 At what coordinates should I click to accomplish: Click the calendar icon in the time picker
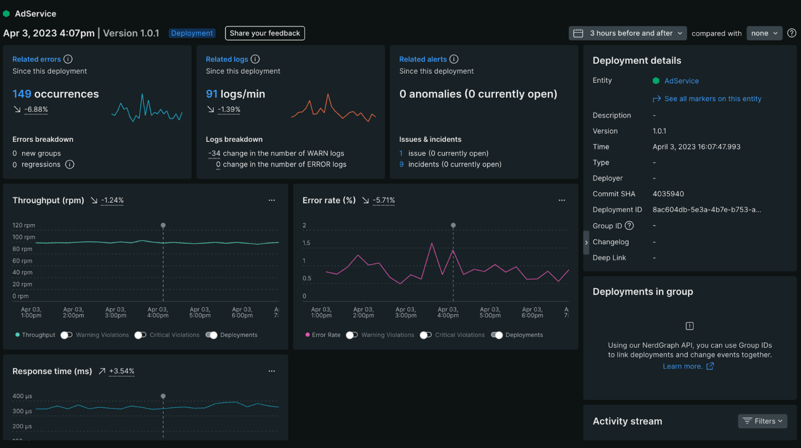tap(578, 33)
